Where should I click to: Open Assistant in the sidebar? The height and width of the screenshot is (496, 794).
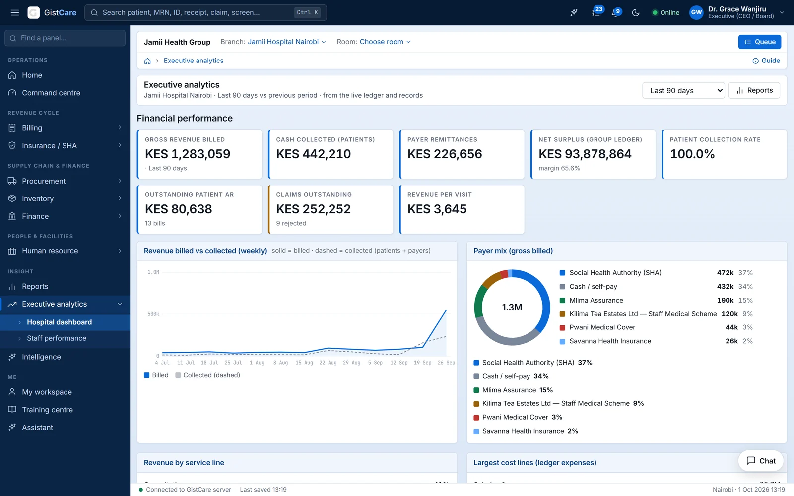[65, 427]
